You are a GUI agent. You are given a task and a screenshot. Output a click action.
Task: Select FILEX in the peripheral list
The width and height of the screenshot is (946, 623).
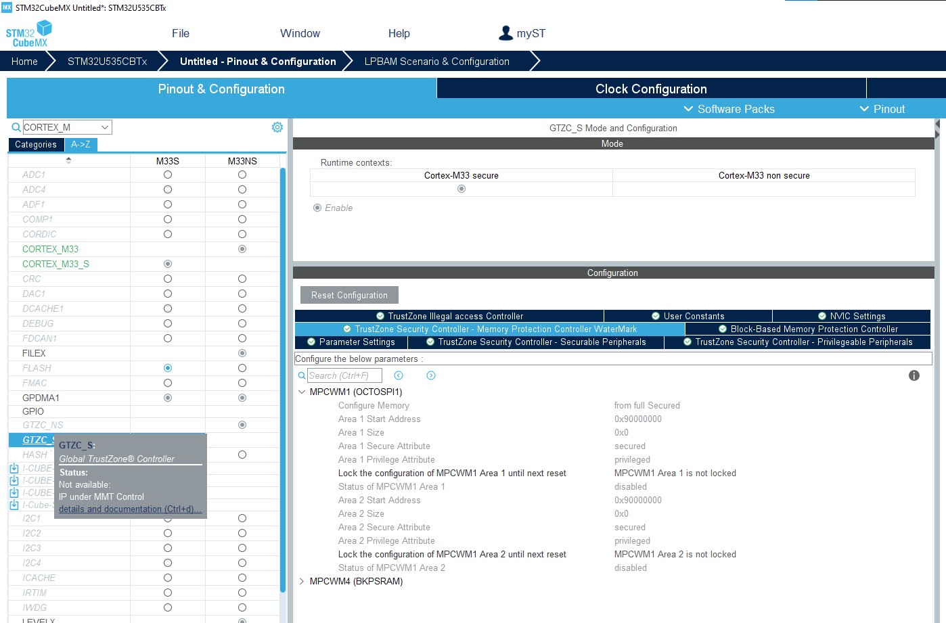(34, 353)
